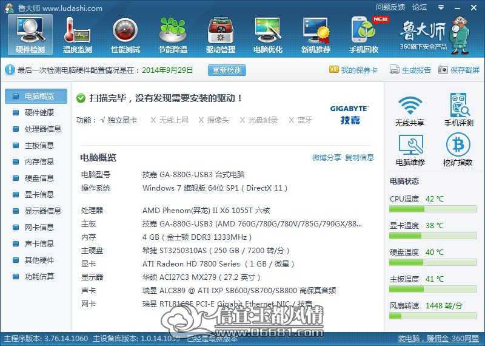Click the 生成报告 generate report icon
Viewport: 485px width, 346px height.
click(x=395, y=70)
